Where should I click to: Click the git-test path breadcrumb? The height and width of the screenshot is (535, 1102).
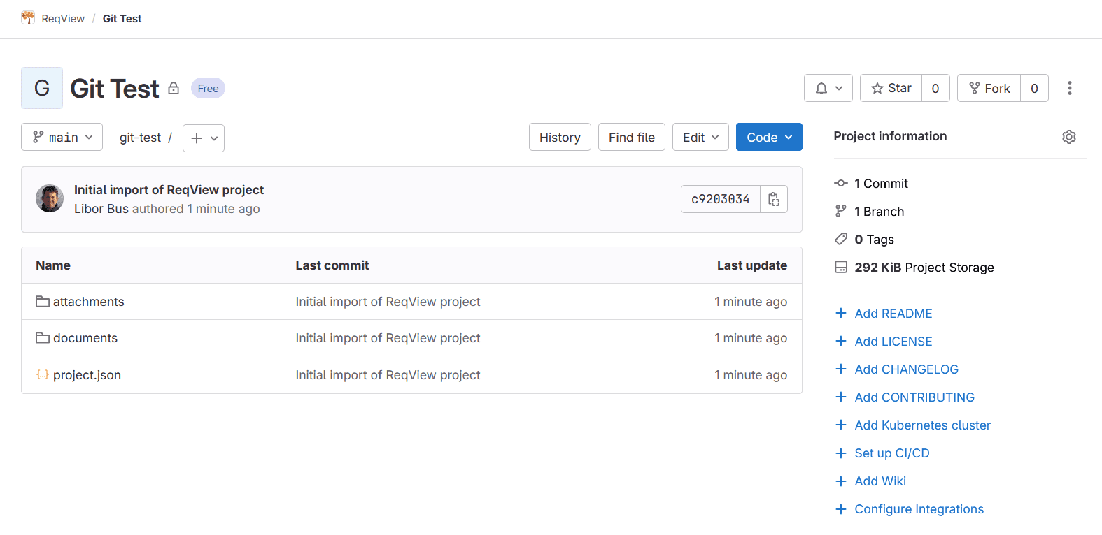(140, 138)
